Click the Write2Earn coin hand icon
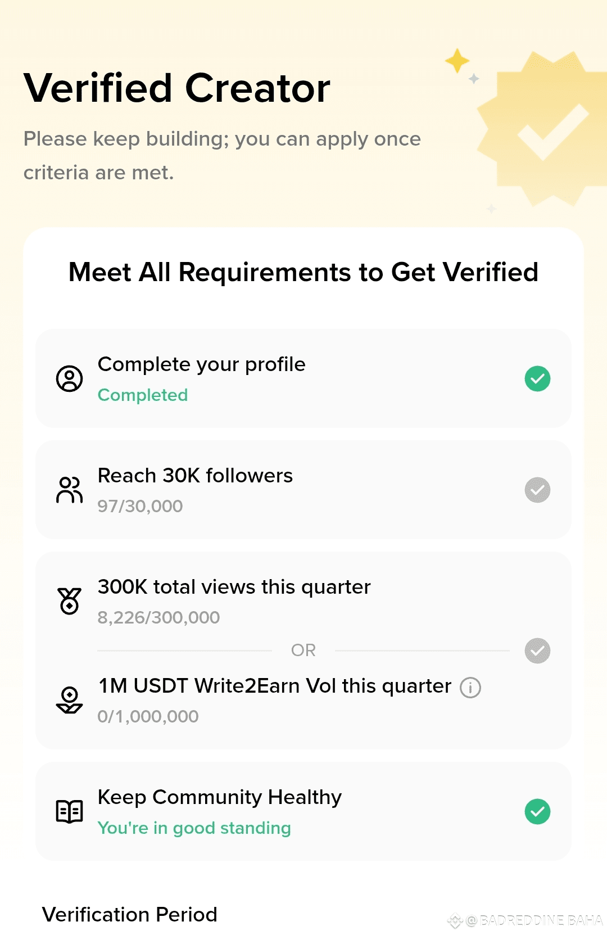Viewport: 607px width, 935px height. pos(69,700)
